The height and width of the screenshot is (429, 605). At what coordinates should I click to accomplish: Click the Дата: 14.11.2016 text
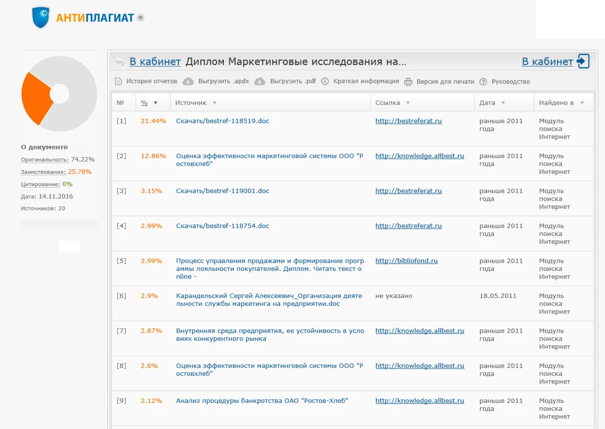point(47,196)
